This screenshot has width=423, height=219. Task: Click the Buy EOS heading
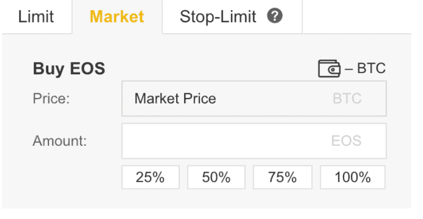69,68
